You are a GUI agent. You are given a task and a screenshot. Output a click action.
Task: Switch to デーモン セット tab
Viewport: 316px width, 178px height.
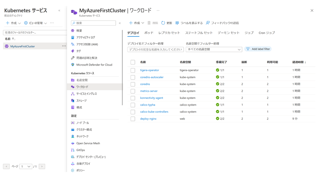pos(229,33)
